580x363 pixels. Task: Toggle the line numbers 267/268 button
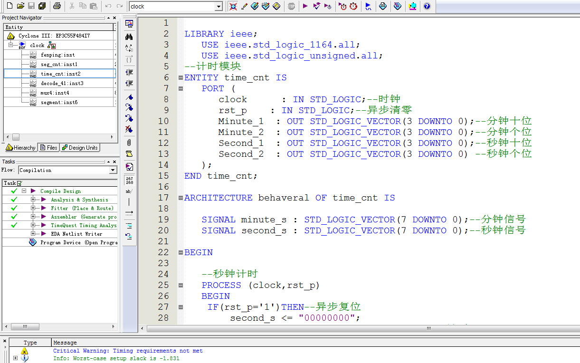click(129, 180)
